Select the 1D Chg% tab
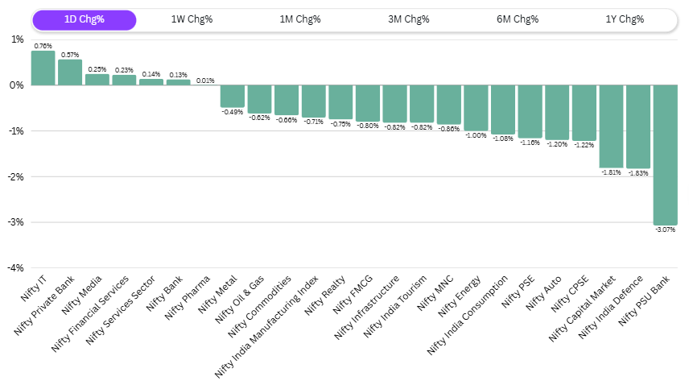The width and height of the screenshot is (689, 389). 85,19
